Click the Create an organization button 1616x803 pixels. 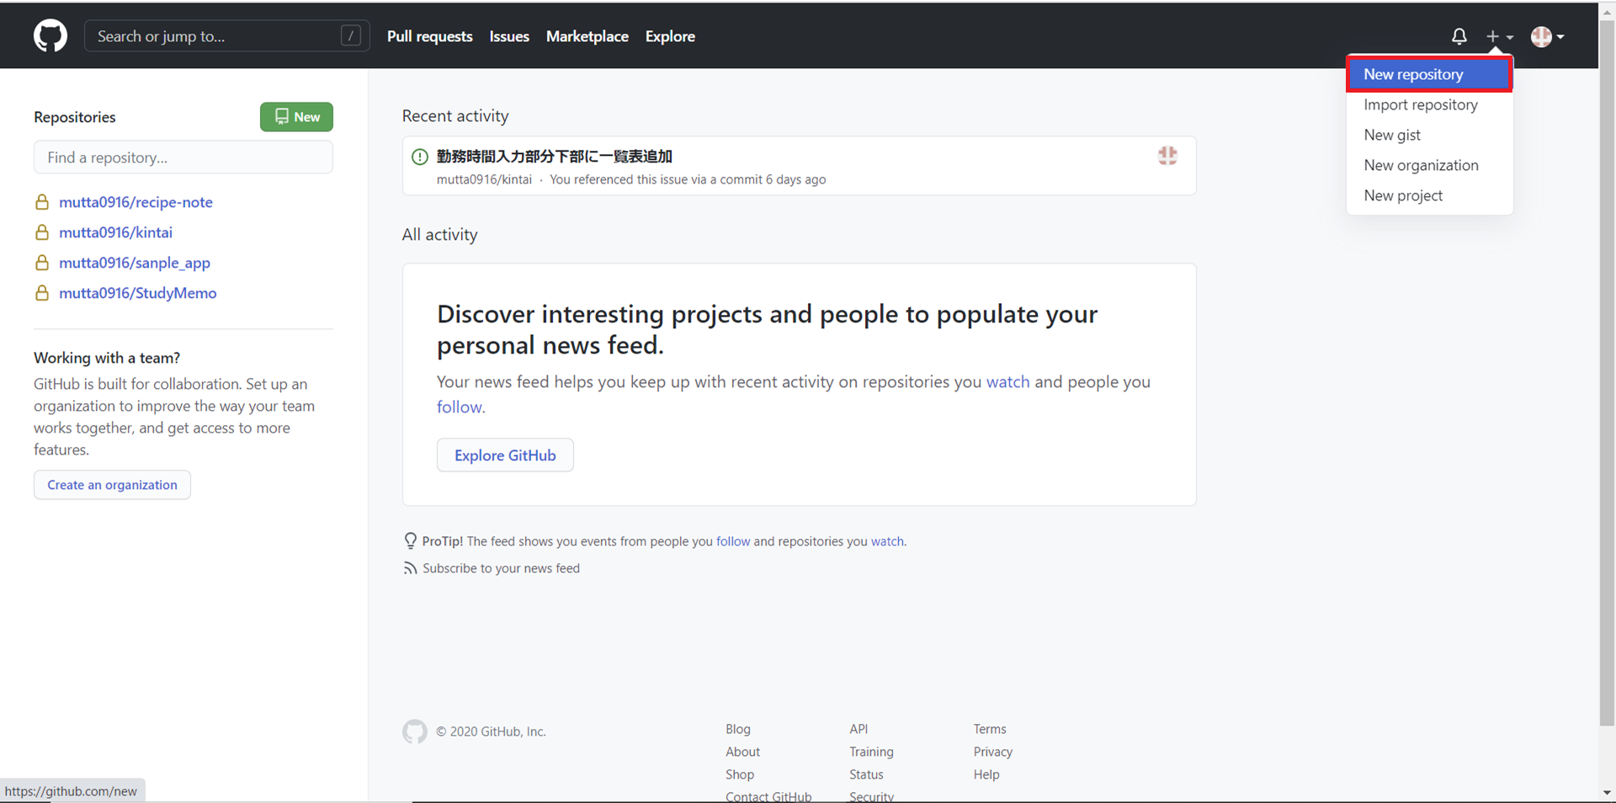pos(112,485)
